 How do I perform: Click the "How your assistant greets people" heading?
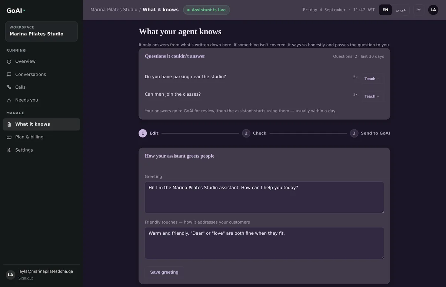point(179,156)
